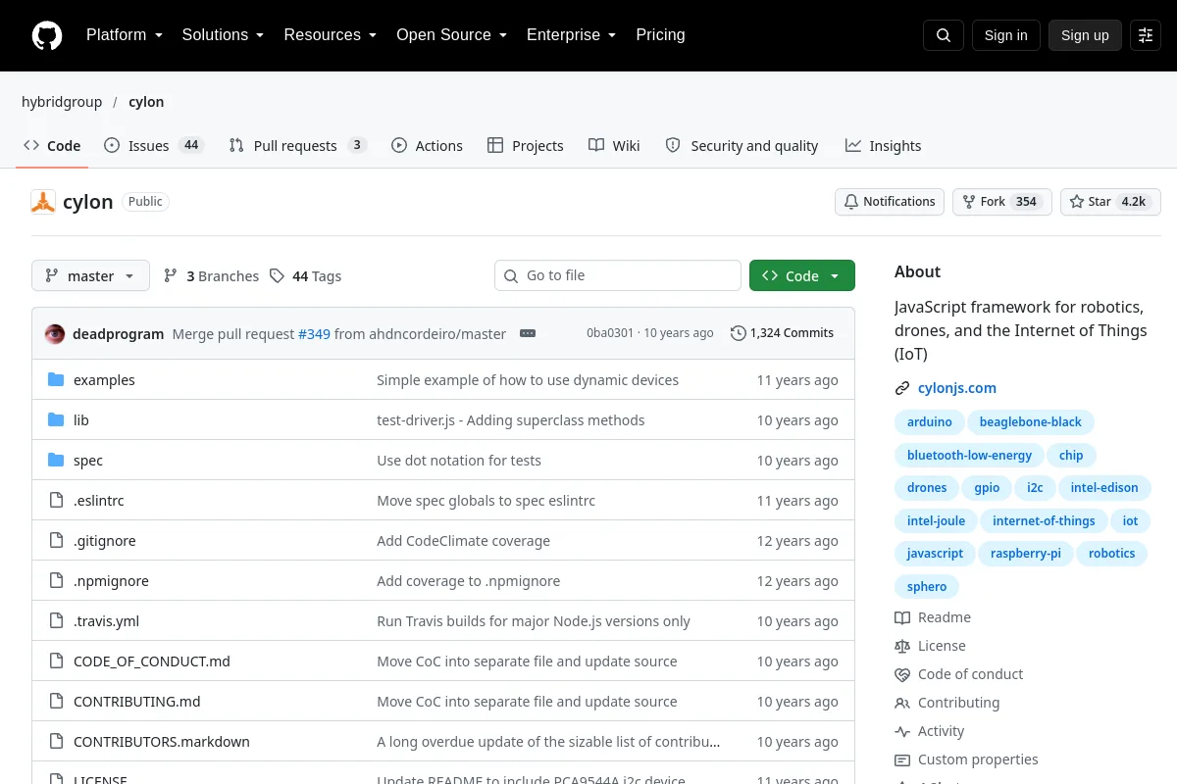Click deadprogram's avatar image

click(x=55, y=333)
